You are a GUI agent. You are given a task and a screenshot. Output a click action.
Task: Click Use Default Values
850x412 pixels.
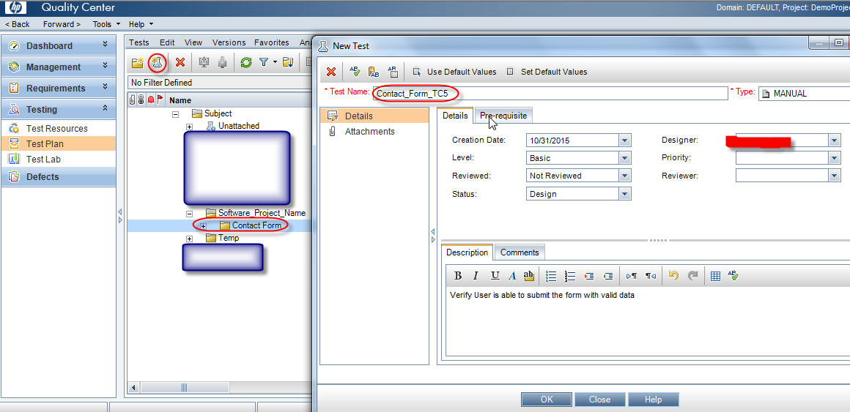click(x=454, y=72)
